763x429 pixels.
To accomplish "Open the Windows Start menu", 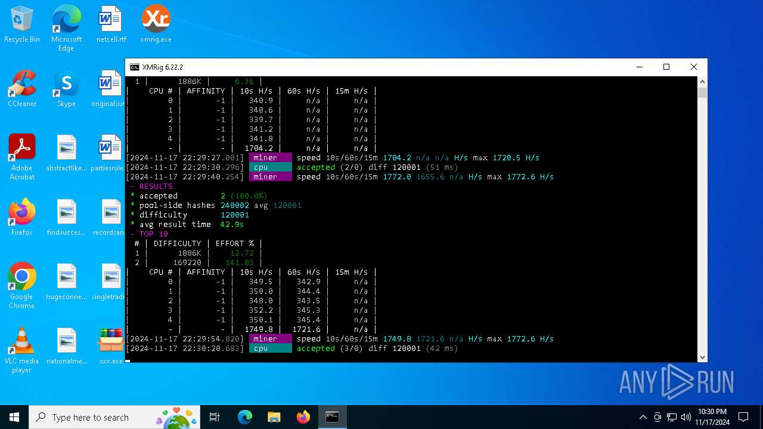I will click(14, 417).
